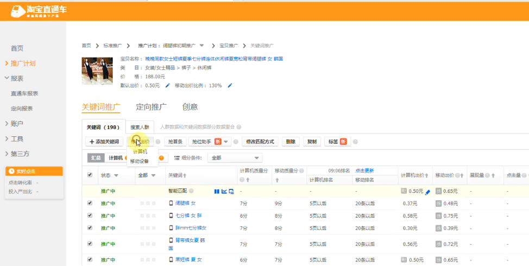Click the mobile phone icon beside 阔腿裤 女
This screenshot has width=529, height=266.
[171, 203]
